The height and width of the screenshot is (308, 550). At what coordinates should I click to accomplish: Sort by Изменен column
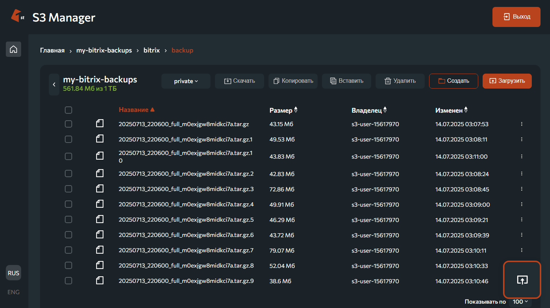pos(451,110)
